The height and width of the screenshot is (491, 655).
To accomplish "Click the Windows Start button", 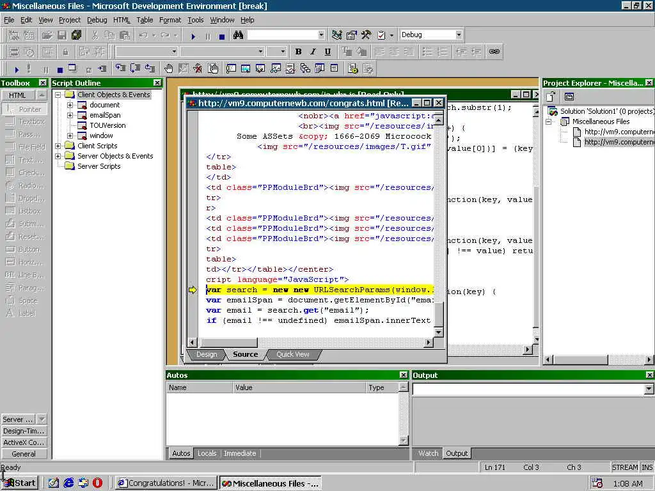I will coord(20,483).
